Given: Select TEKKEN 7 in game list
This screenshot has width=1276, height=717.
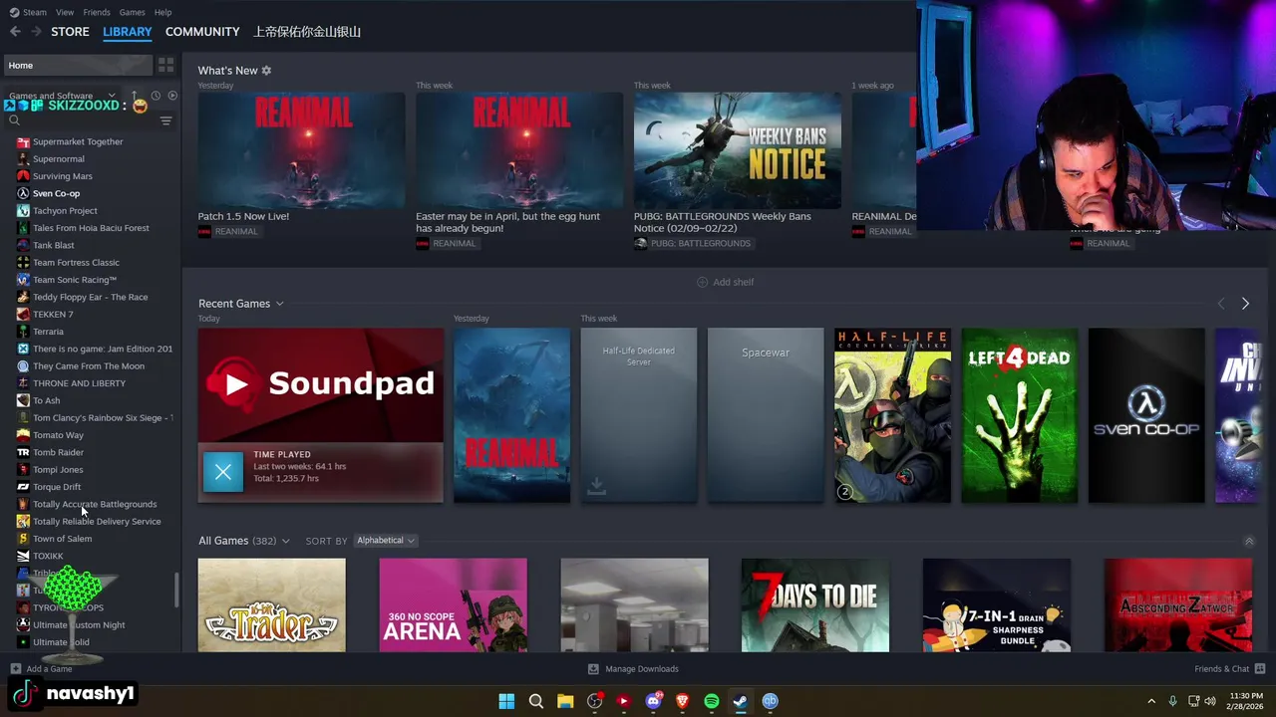Looking at the screenshot, I should tap(53, 314).
